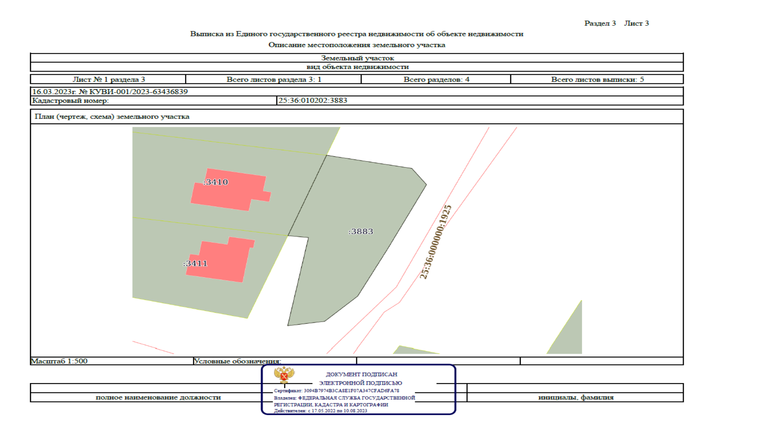Click the 'Владелец: ФЕДЕРАЛЬНАЯ СЛУЖБА ГОСУДАРСТВЕННОЙ' line
The height and width of the screenshot is (427, 759).
tap(344, 398)
